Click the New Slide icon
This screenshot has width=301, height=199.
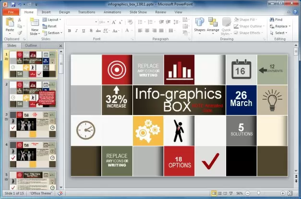coord(35,23)
